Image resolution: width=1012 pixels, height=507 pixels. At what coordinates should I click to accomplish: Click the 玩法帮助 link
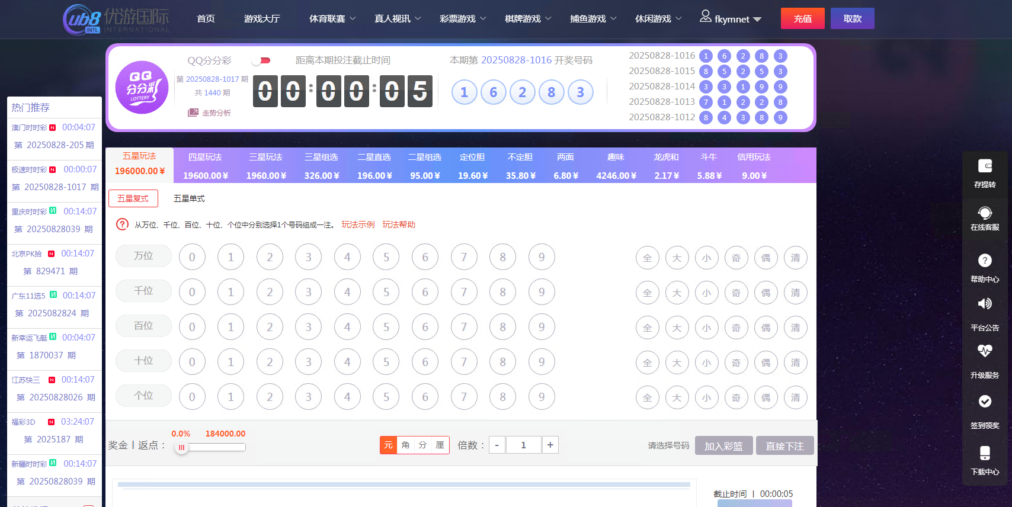coord(399,224)
